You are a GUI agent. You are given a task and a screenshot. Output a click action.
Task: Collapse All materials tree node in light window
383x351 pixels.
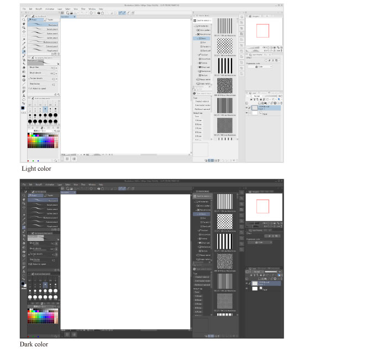coord(195,26)
